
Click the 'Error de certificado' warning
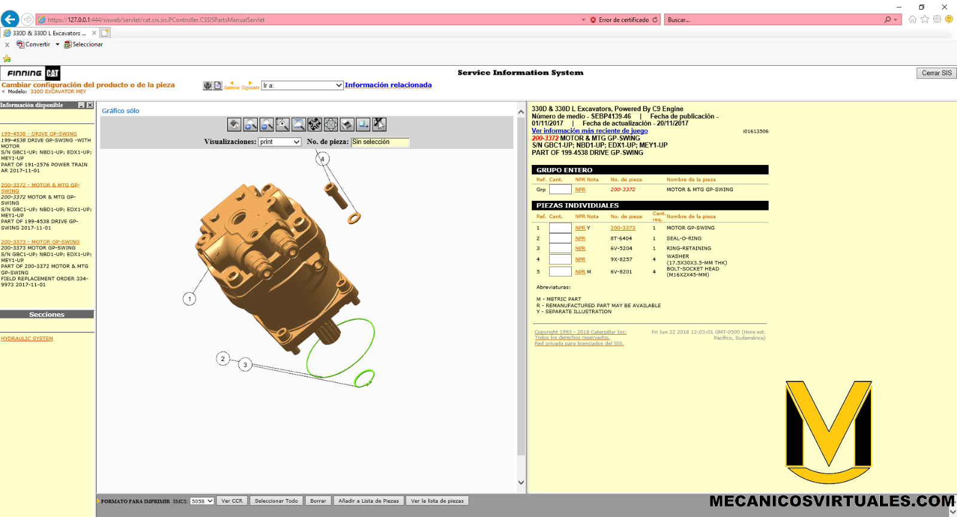click(620, 20)
